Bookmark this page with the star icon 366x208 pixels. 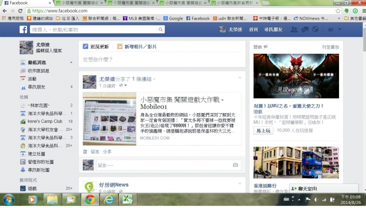338,11
